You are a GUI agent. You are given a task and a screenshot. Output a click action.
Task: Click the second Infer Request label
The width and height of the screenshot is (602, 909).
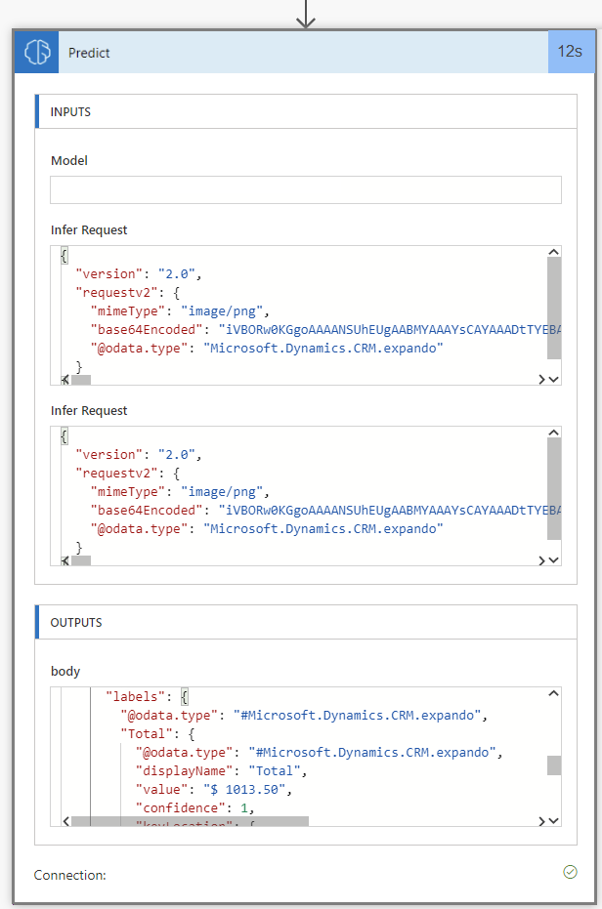click(x=89, y=411)
